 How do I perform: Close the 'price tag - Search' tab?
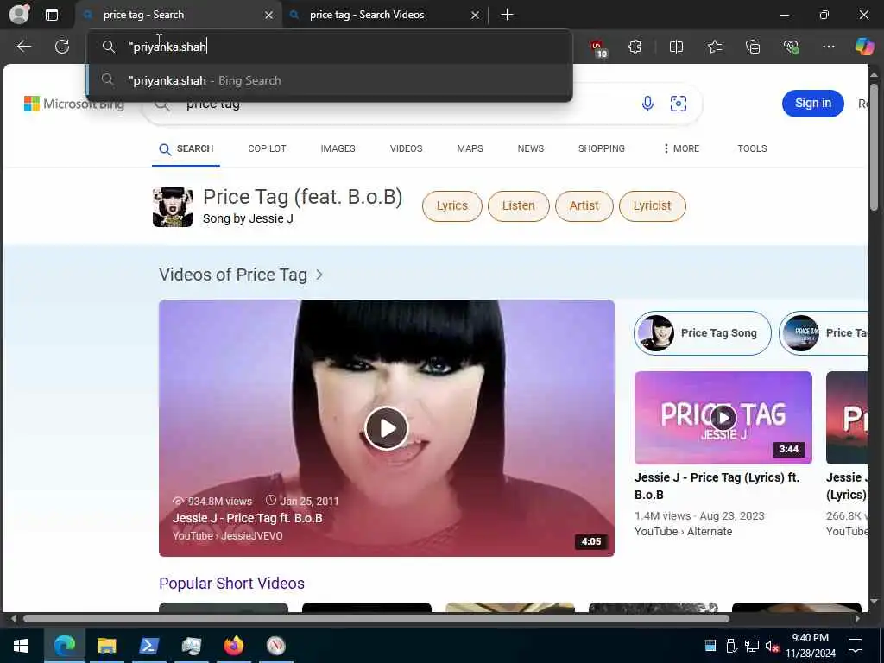[269, 16]
